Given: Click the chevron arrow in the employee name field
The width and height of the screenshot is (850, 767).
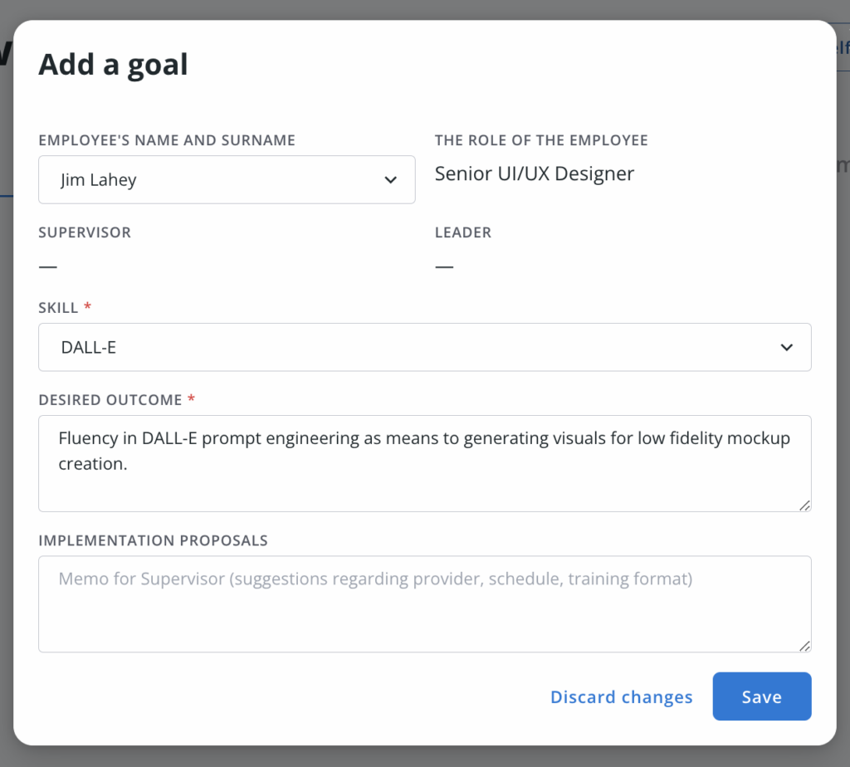Looking at the screenshot, I should [390, 180].
